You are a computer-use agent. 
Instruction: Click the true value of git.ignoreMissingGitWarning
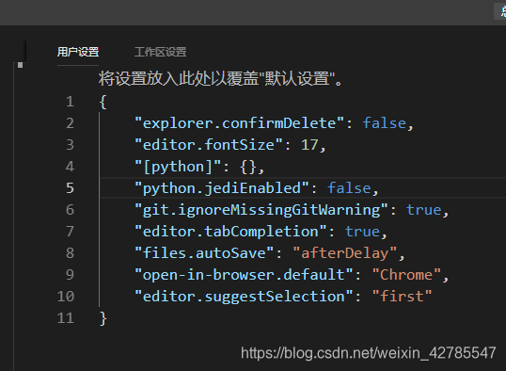click(x=423, y=210)
